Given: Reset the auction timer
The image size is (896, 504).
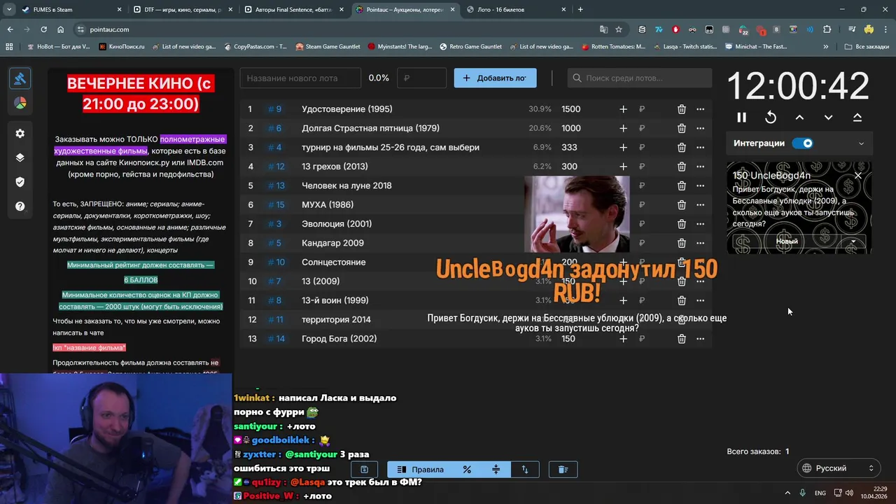Looking at the screenshot, I should coord(771,118).
